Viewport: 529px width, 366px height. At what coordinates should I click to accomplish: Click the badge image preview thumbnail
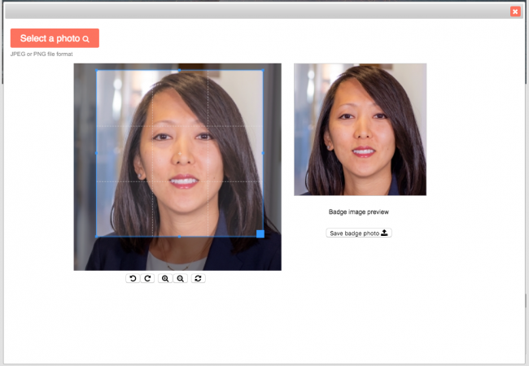[x=360, y=129]
